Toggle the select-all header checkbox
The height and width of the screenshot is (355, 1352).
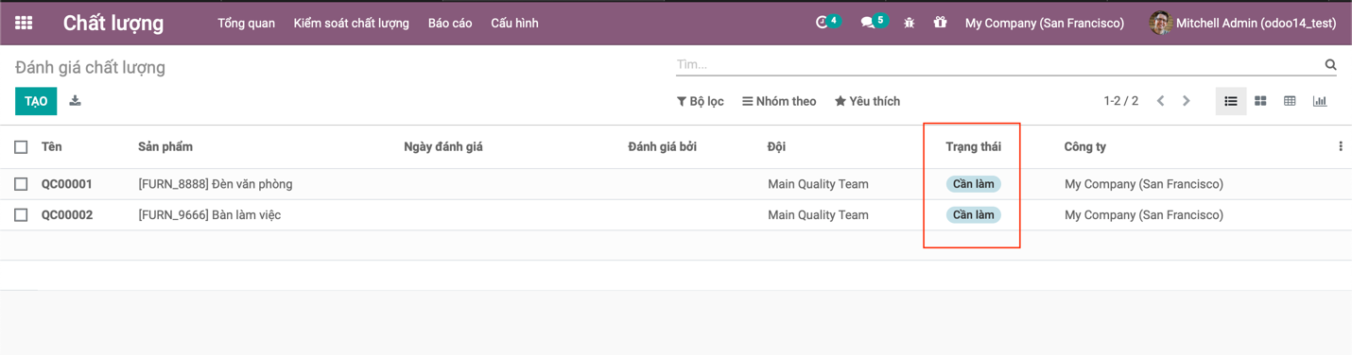21,146
